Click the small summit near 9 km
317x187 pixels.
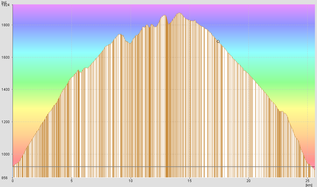120,34
